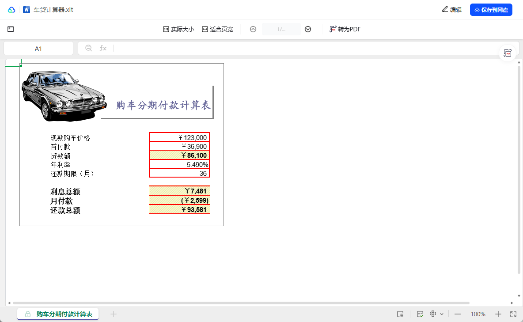Go to previous page arrow

pyautogui.click(x=253, y=29)
